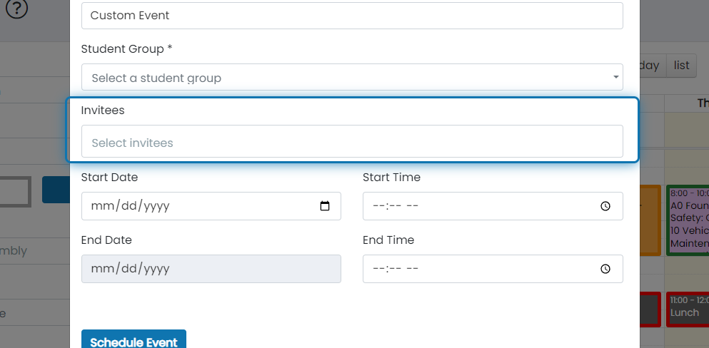Click the End Time clock icon
Viewport: 709px width, 348px height.
click(605, 269)
